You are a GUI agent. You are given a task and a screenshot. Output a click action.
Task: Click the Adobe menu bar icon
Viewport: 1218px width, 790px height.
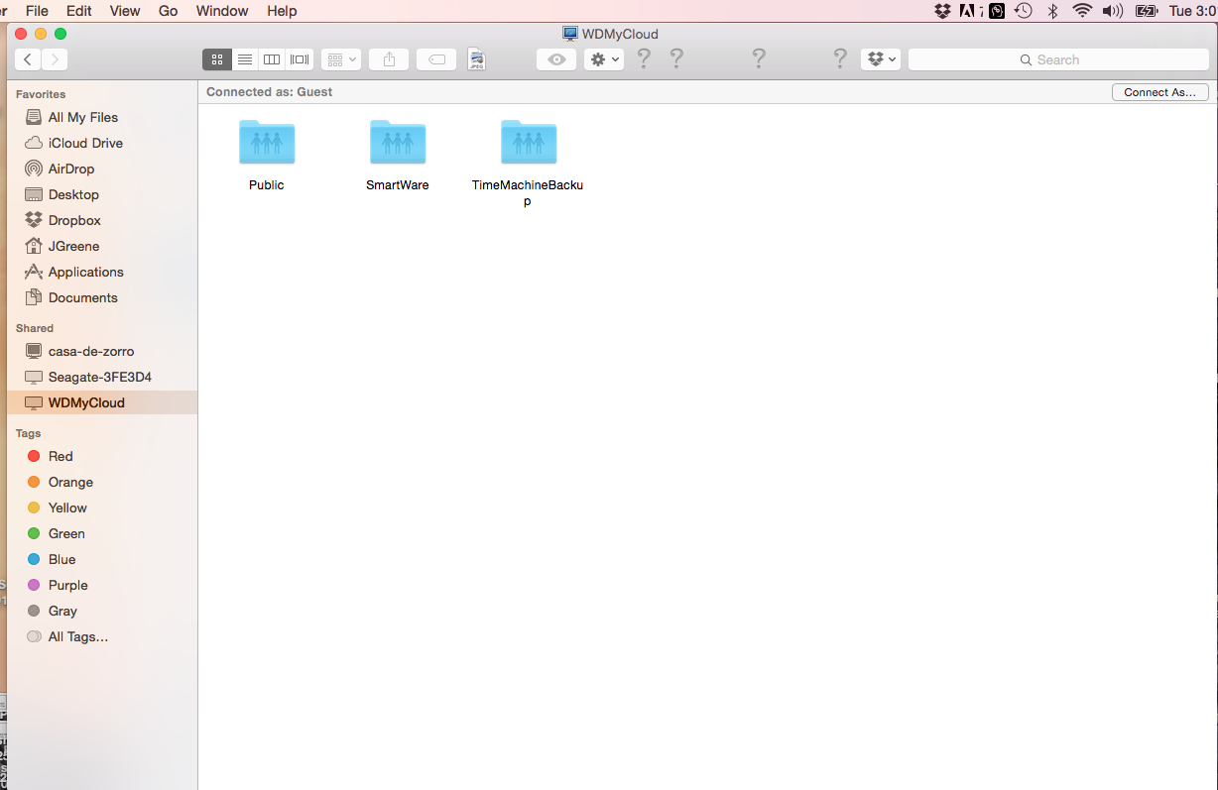tap(968, 11)
